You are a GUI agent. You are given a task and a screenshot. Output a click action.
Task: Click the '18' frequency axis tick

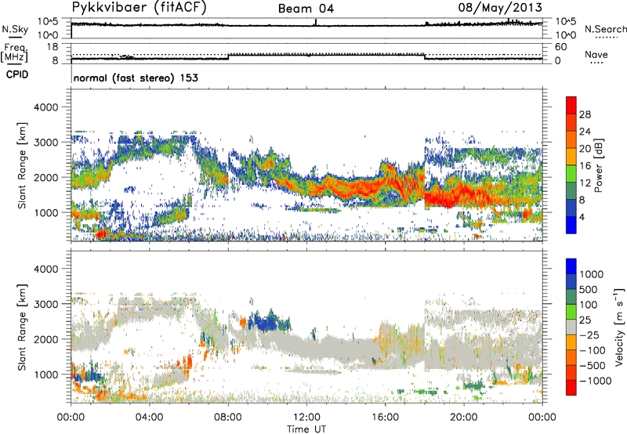(53, 47)
